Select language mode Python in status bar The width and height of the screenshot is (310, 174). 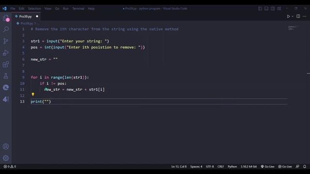[232, 166]
